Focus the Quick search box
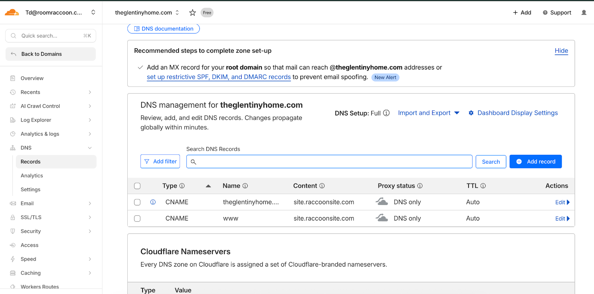 [50, 36]
